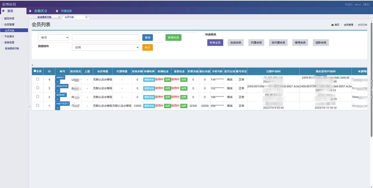373x188 pixels.
Task: Select 前端模板切换 in the sidebar
Action: pyautogui.click(x=12, y=48)
